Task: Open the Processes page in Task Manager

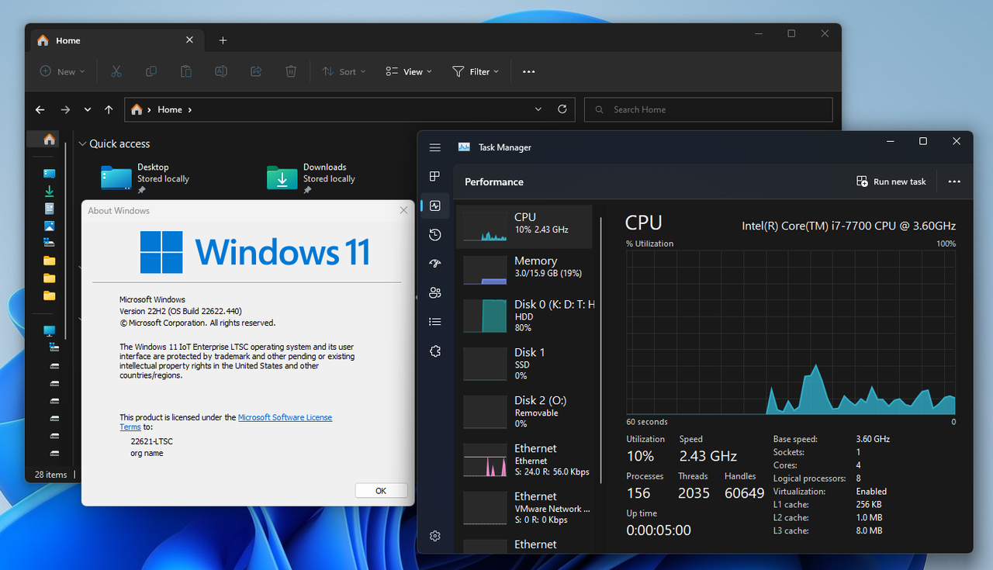Action: coord(434,177)
